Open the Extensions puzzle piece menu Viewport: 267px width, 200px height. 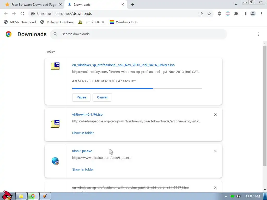click(236, 14)
